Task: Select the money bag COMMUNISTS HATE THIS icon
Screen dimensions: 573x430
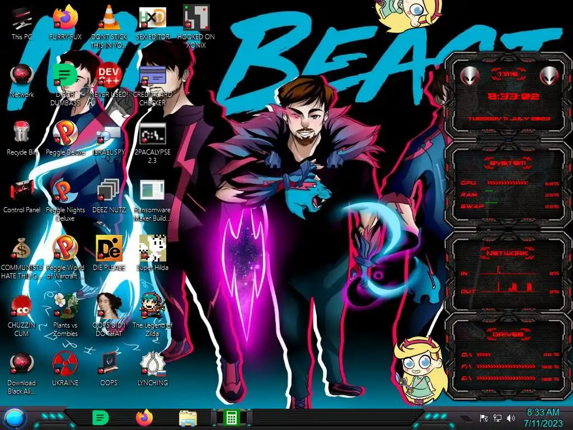Action: pyautogui.click(x=22, y=258)
